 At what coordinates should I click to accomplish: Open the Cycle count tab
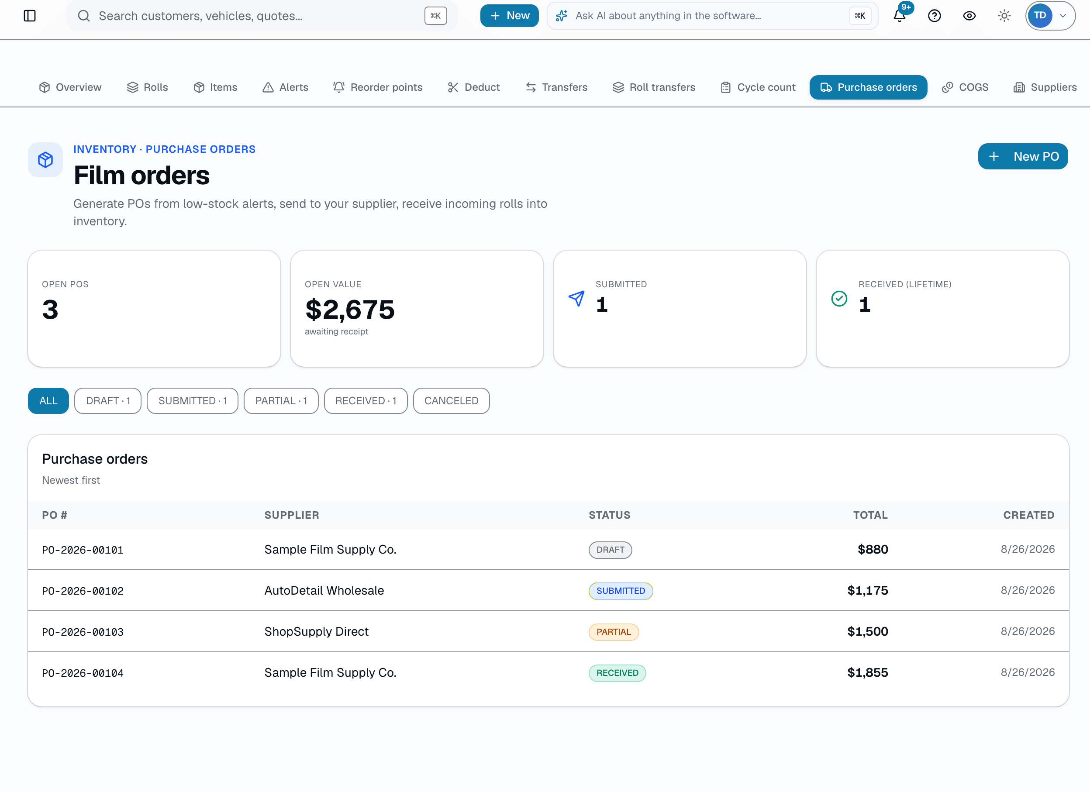click(758, 87)
